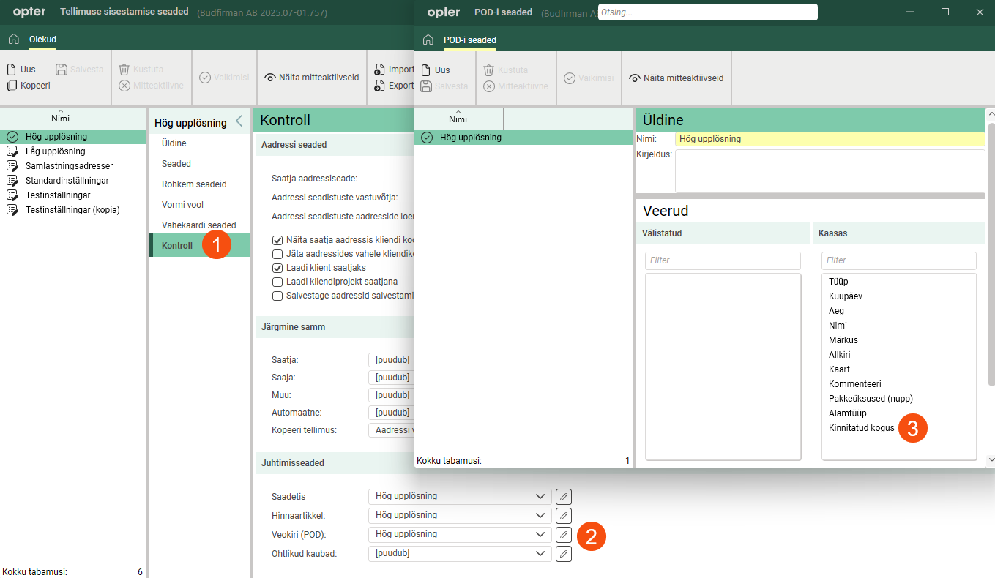Uncheck Laadi klient saatjaks checkbox

(x=277, y=268)
